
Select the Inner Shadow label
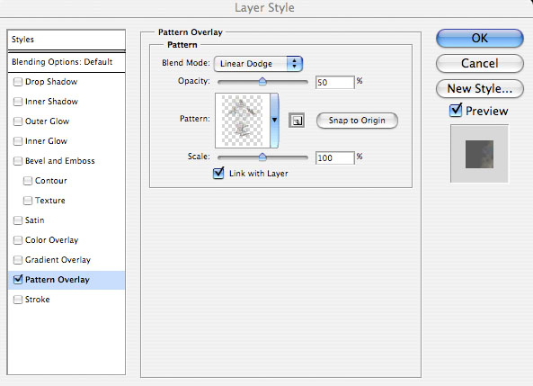click(x=51, y=102)
